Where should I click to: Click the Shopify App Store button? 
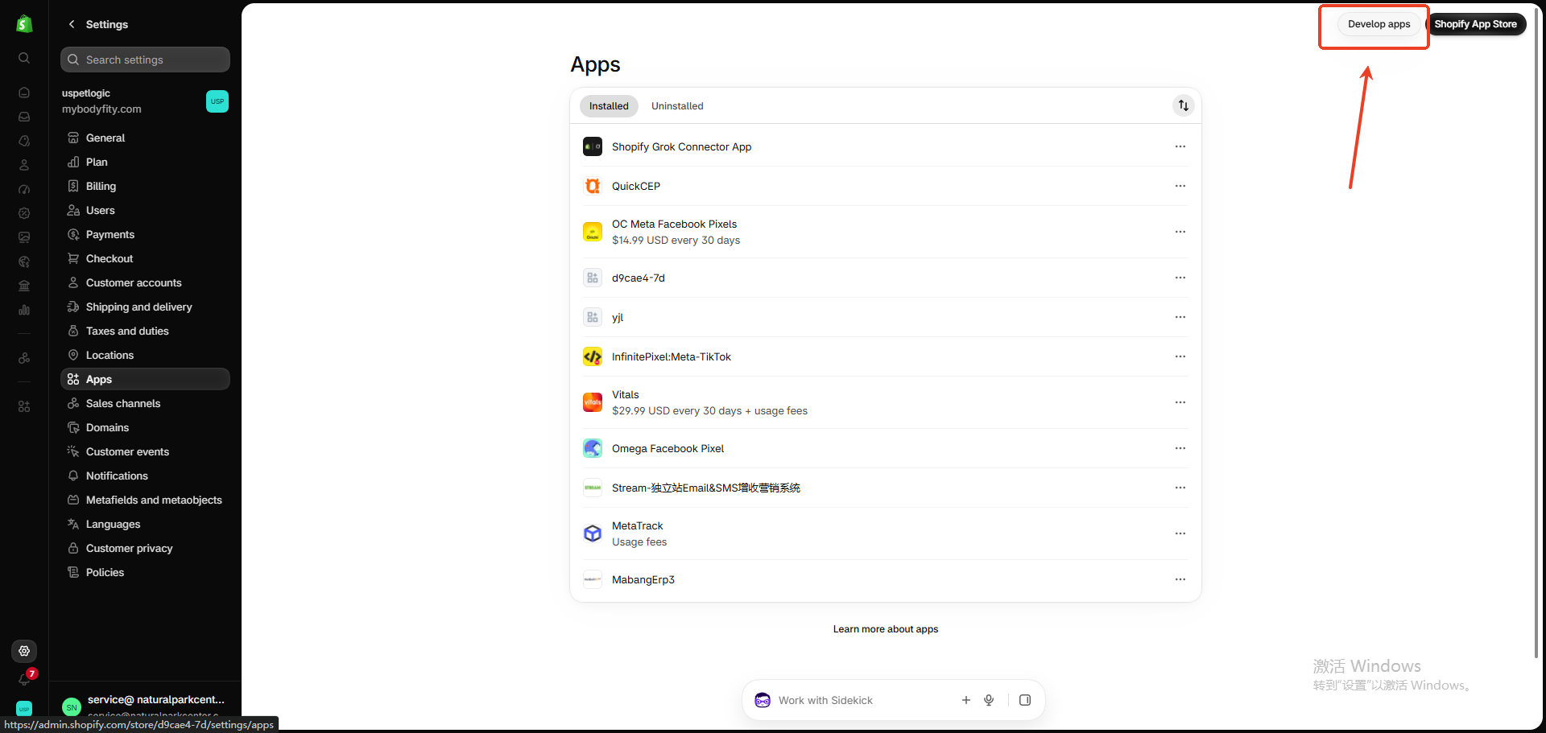pos(1475,24)
